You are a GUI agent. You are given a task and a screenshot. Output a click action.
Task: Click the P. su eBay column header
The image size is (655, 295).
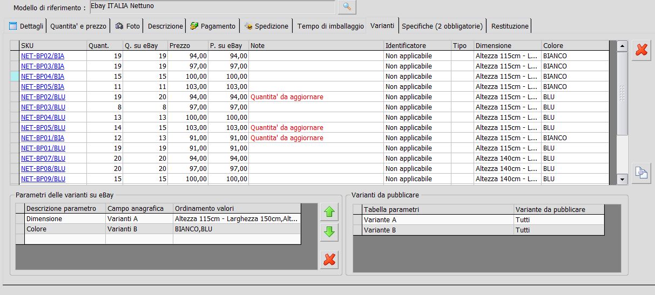tap(228, 45)
